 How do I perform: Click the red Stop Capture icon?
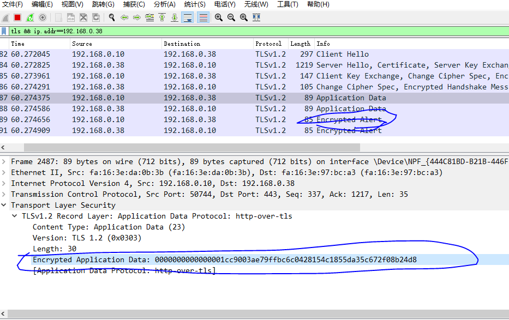[x=17, y=17]
